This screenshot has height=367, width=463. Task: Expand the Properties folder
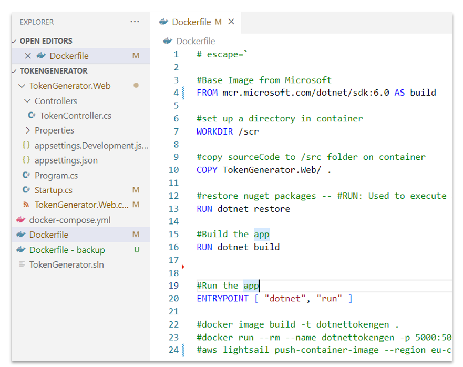click(x=27, y=130)
